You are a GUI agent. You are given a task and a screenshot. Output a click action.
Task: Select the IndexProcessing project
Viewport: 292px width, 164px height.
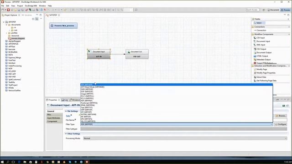tap(15, 66)
